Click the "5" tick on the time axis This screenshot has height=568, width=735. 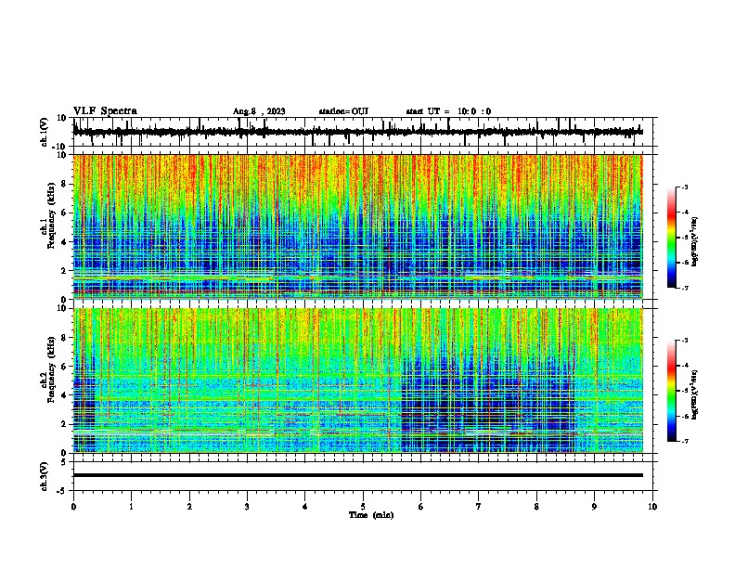click(x=363, y=507)
